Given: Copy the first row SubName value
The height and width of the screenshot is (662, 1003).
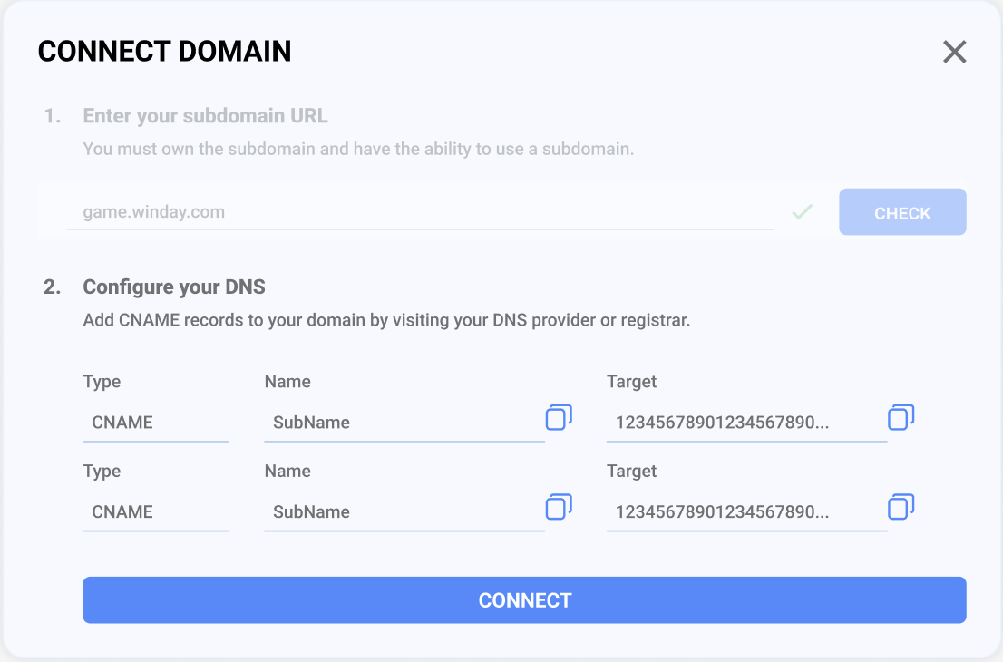Looking at the screenshot, I should (559, 418).
